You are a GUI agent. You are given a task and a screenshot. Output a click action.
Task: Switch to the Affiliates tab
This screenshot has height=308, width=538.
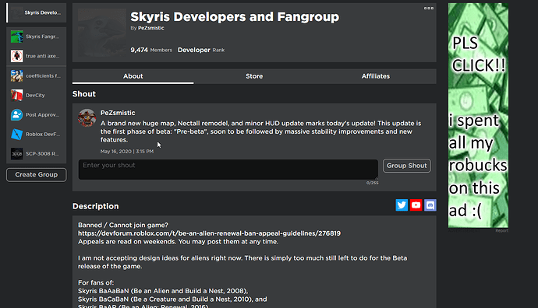click(376, 76)
